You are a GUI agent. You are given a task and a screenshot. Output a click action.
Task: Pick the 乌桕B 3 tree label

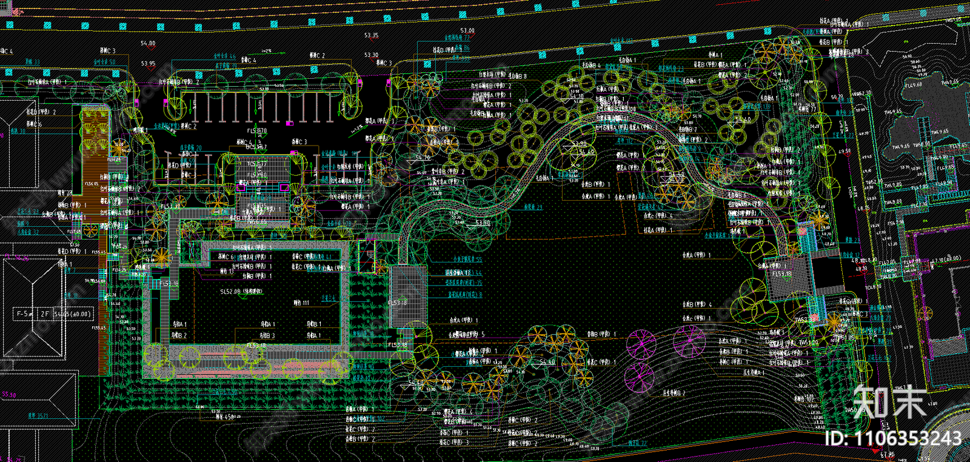point(267,335)
